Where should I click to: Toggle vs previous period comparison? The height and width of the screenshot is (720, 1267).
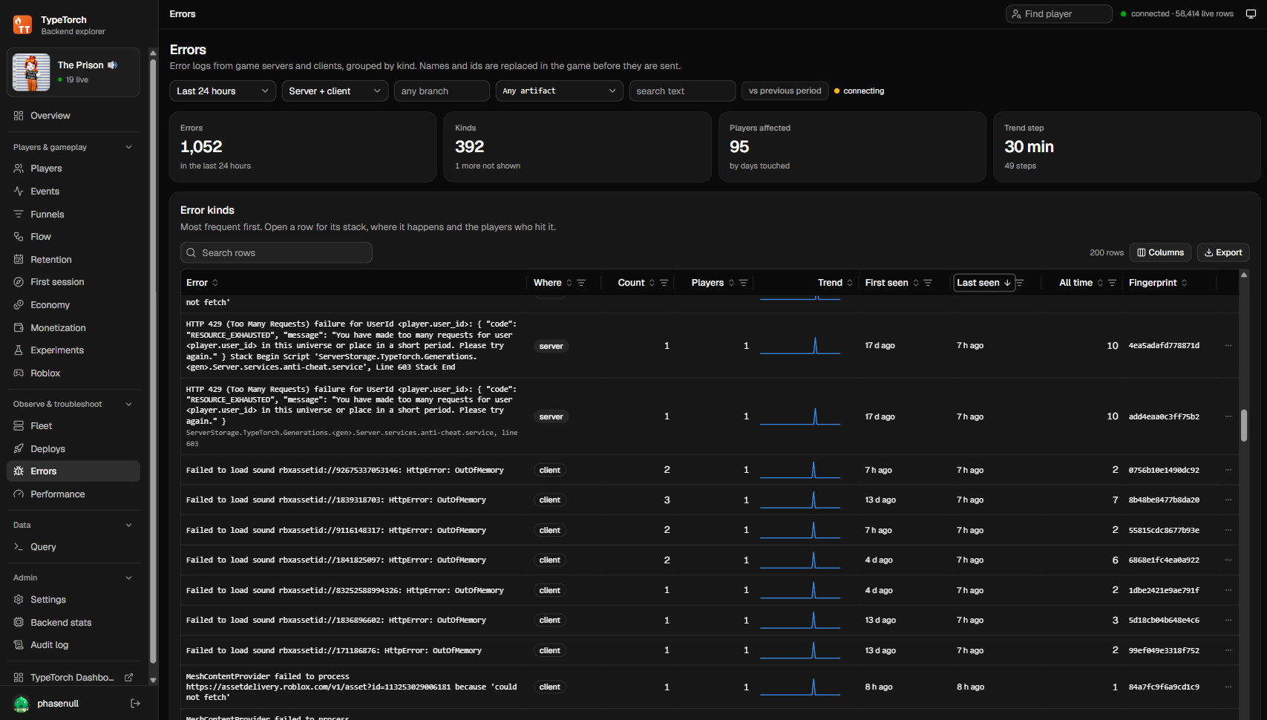[785, 91]
